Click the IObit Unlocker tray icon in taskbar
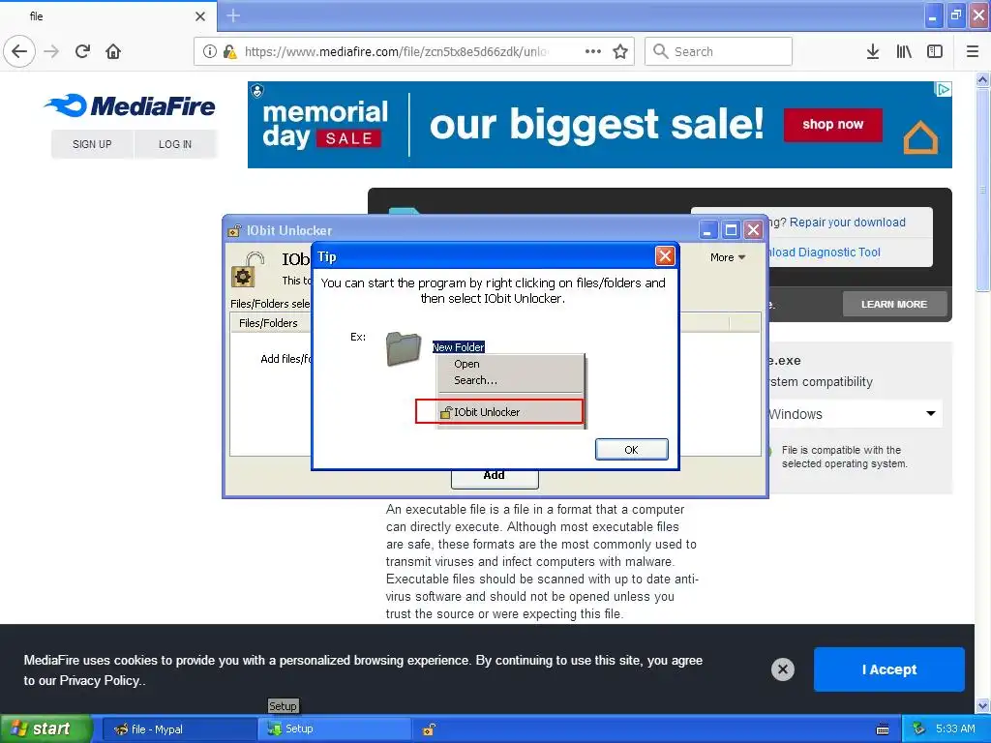This screenshot has height=743, width=991. coord(429,729)
